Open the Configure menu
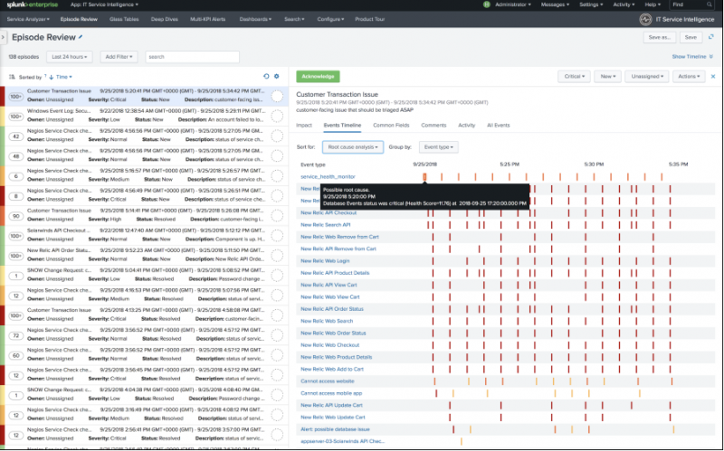 pyautogui.click(x=330, y=19)
